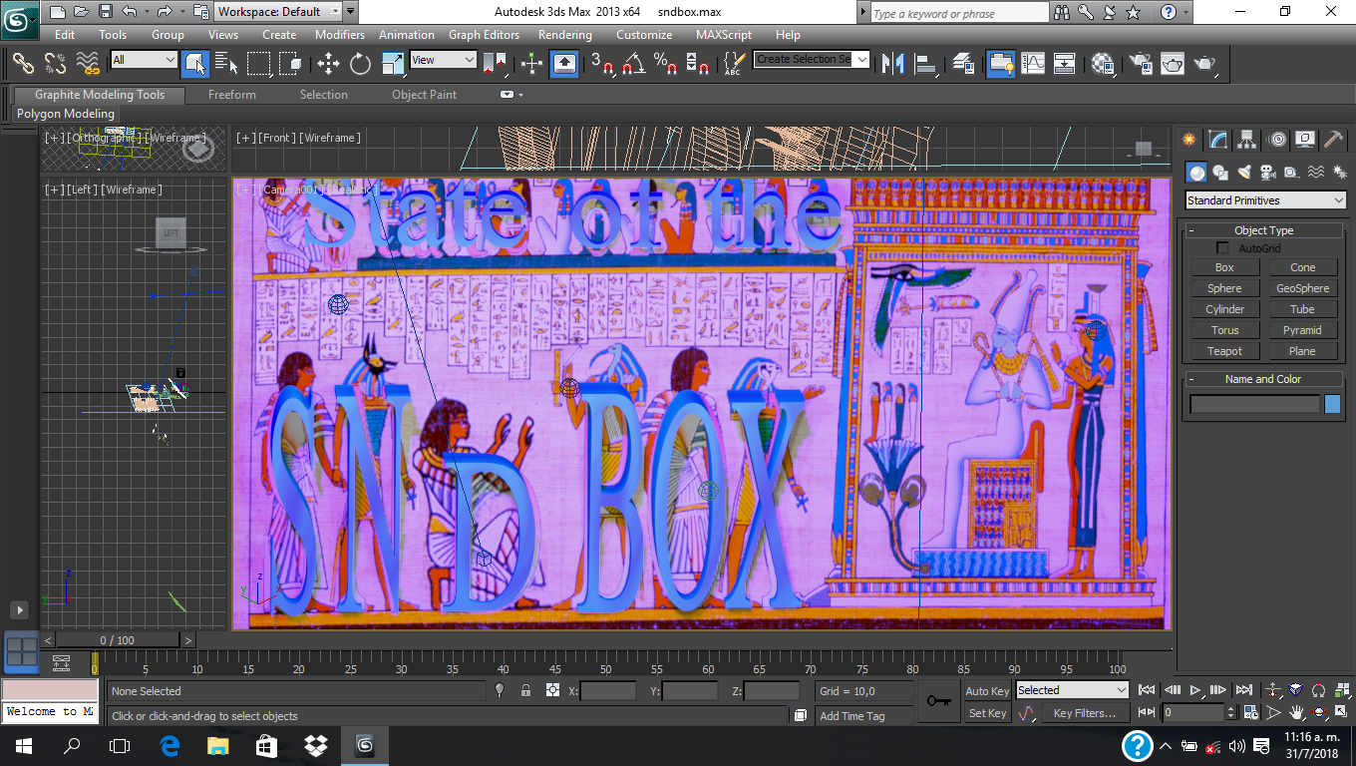Click the Use Pivot Point Center icon
This screenshot has height=766, width=1356.
(x=495, y=63)
